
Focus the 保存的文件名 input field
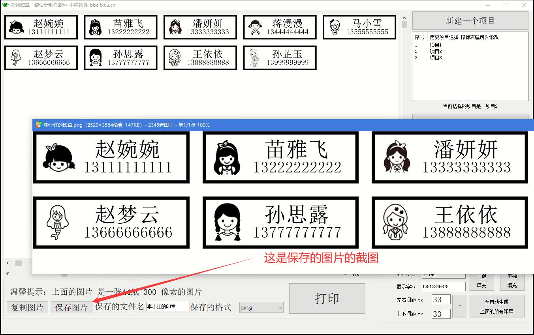point(168,307)
